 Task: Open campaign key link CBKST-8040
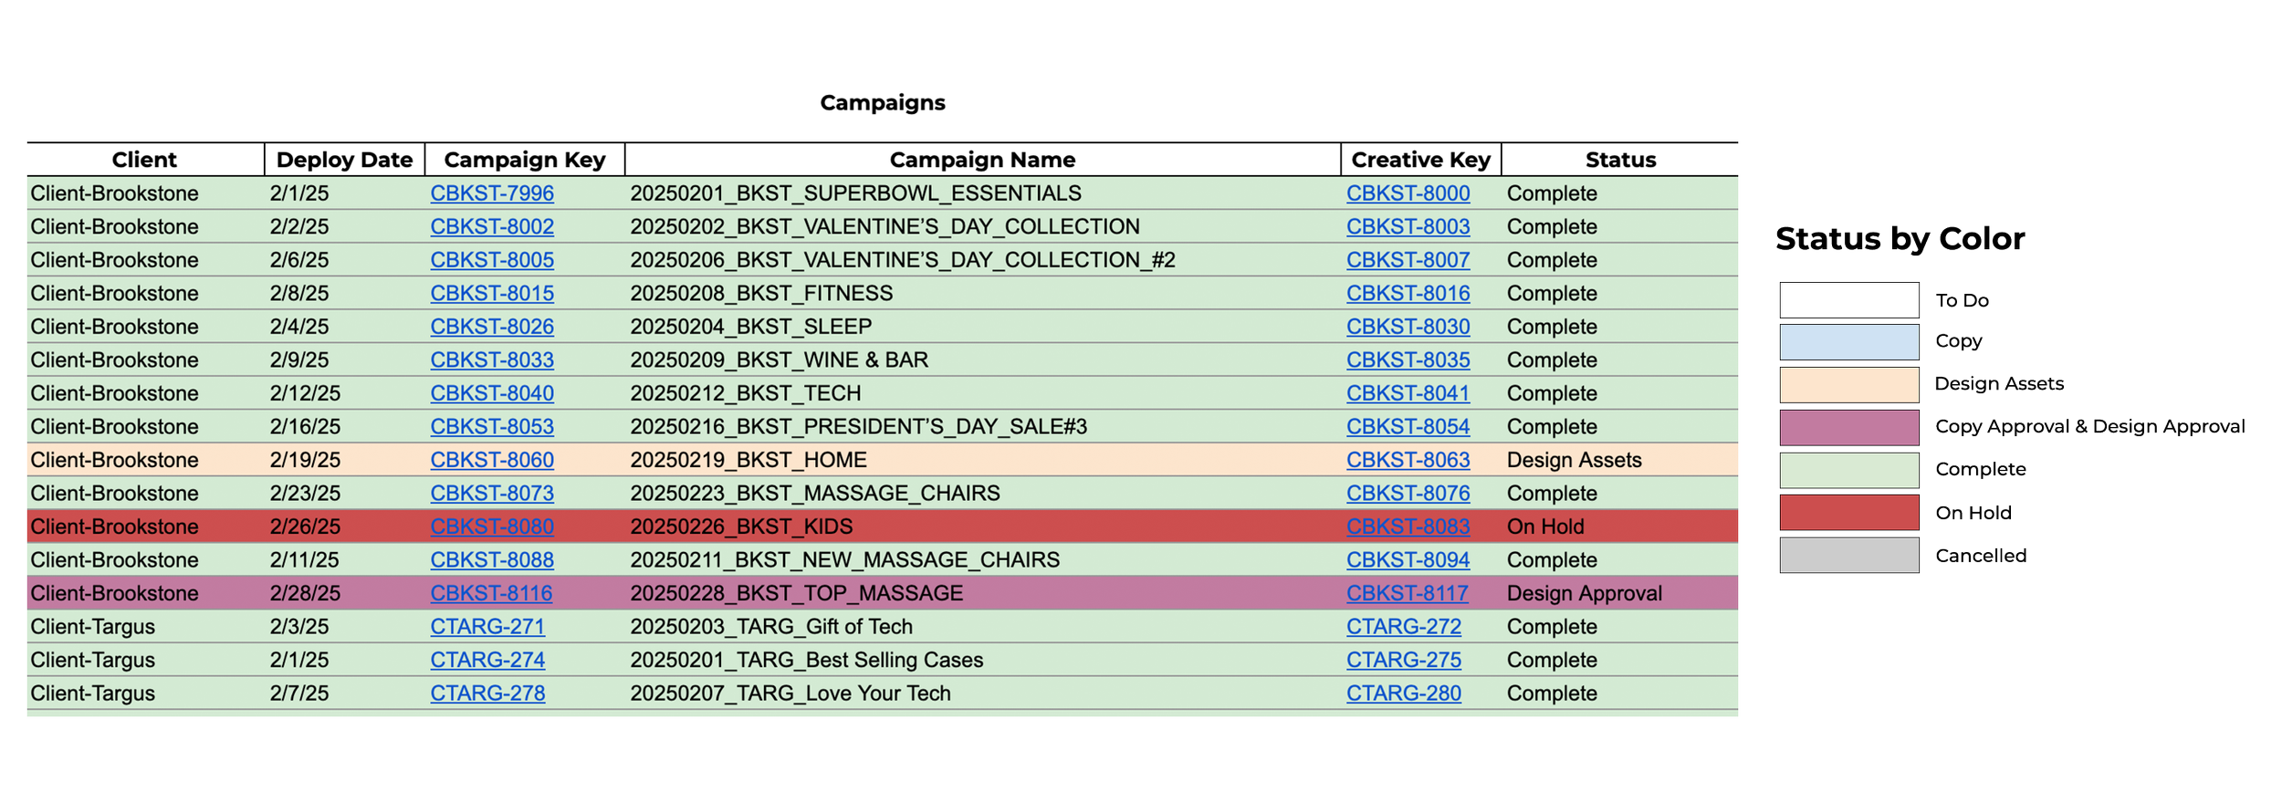pyautogui.click(x=492, y=393)
